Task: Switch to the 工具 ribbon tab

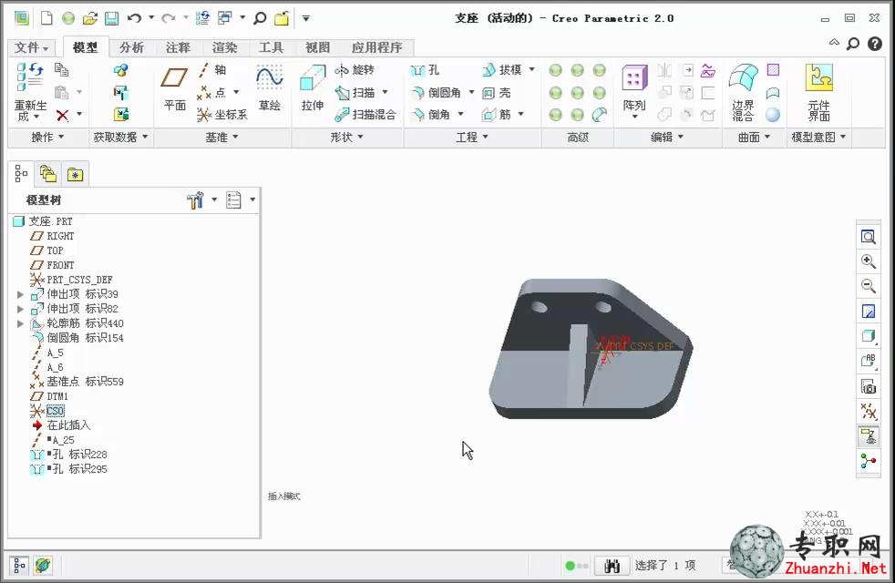Action: 271,47
